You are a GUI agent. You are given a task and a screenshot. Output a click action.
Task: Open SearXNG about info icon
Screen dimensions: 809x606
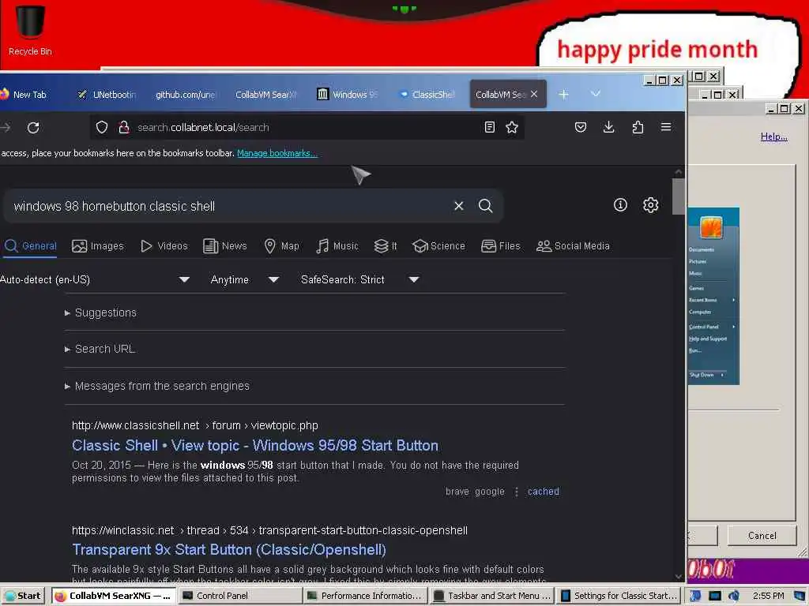[620, 205]
